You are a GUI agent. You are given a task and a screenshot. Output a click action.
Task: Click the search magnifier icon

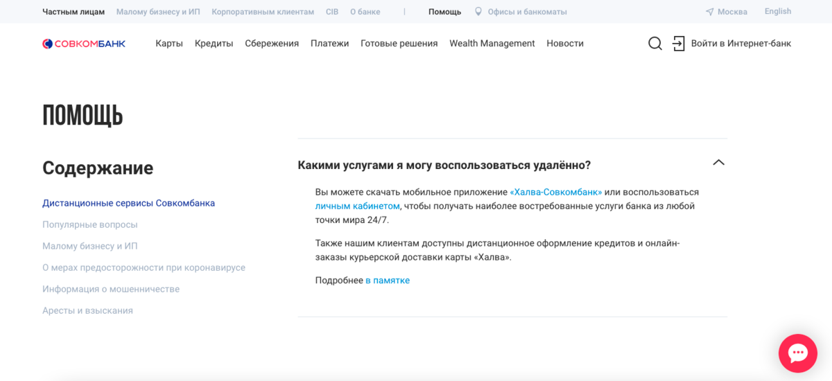tap(655, 44)
